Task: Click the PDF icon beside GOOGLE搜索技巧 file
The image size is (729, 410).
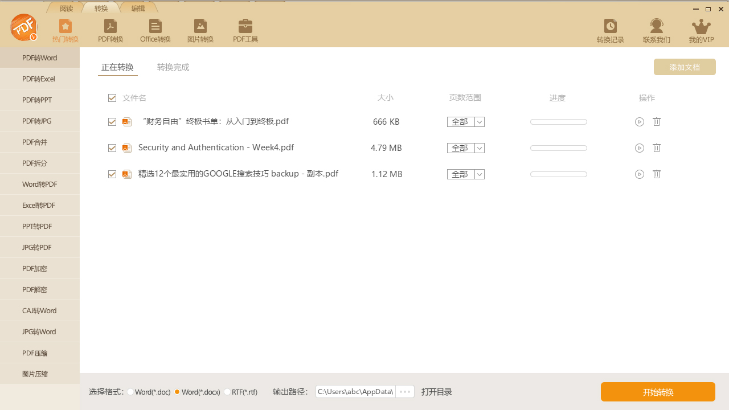Action: click(x=127, y=174)
